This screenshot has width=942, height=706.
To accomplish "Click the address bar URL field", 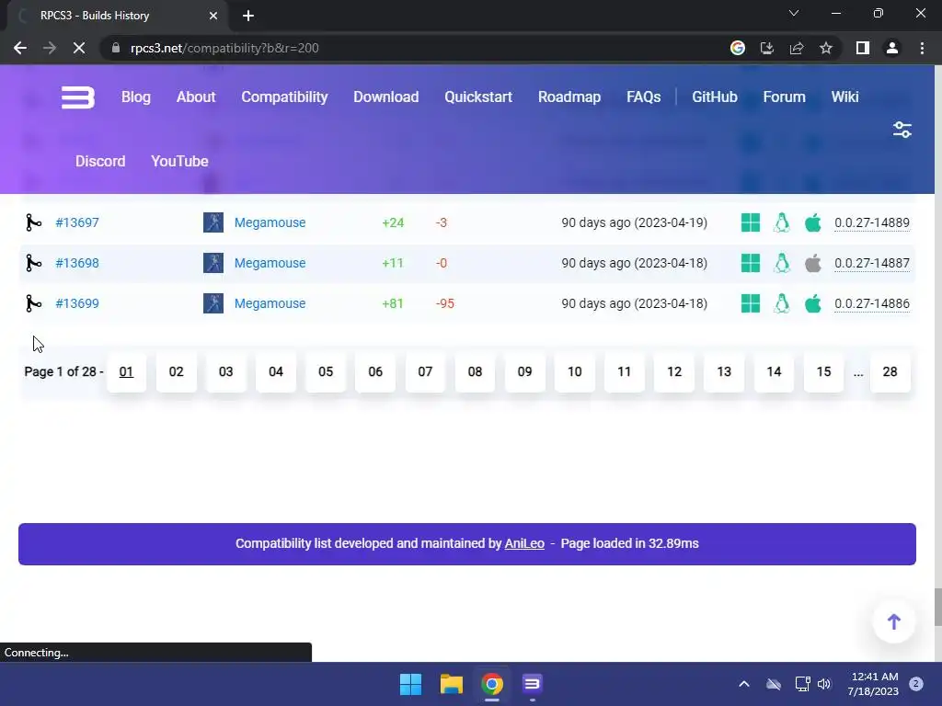I will click(415, 48).
